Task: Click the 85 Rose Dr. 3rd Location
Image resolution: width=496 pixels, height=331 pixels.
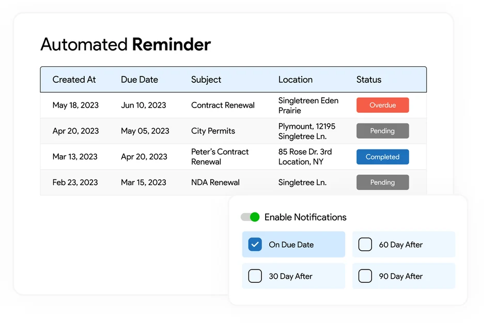Action: tap(305, 157)
